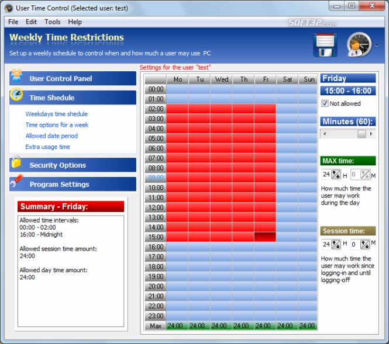The height and width of the screenshot is (344, 389).
Task: Open Allowed date period link
Action: [x=51, y=135]
